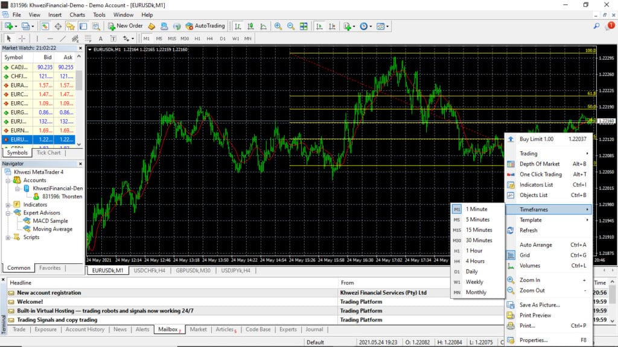The image size is (618, 347).
Task: Open the Profiles toolbar icon
Action: coord(25,27)
